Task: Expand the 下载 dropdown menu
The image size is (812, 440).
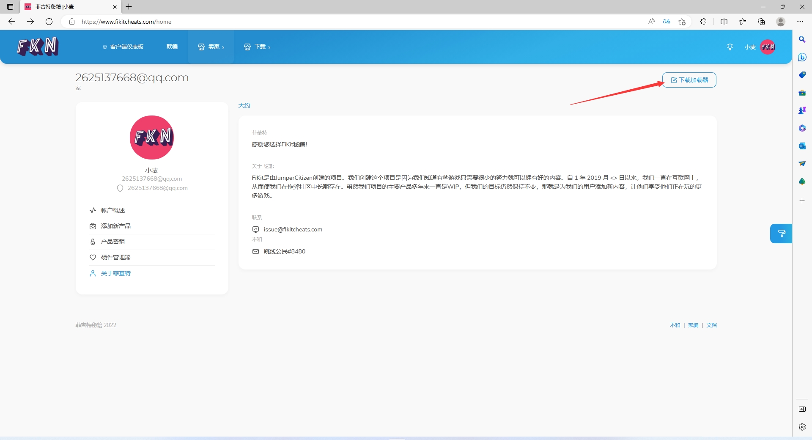Action: pos(257,47)
